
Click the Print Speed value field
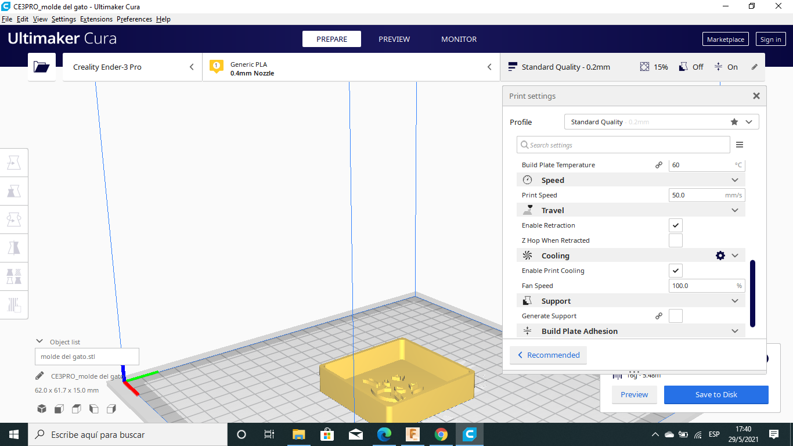(707, 195)
